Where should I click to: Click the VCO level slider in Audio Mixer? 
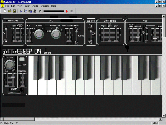pyautogui.click(x=103, y=33)
